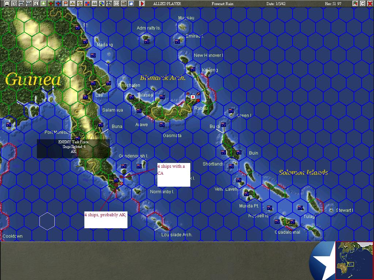Click the 'C' button in top bar
The width and height of the screenshot is (374, 280).
tap(363, 4)
